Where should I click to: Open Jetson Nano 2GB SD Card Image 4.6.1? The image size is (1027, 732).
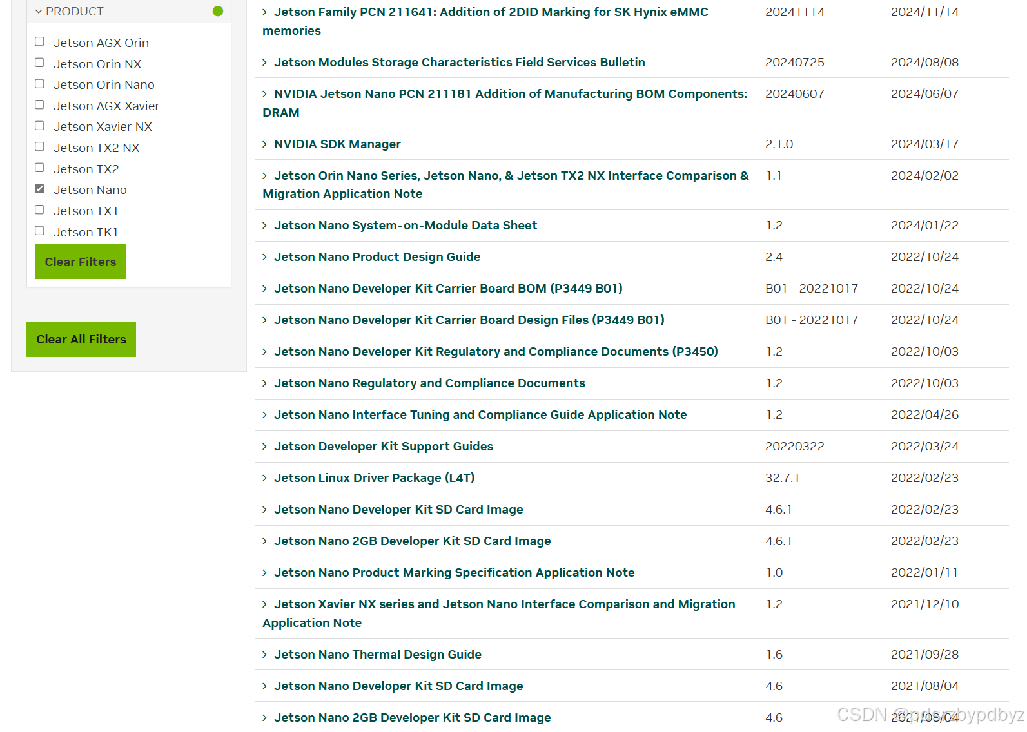pos(413,541)
